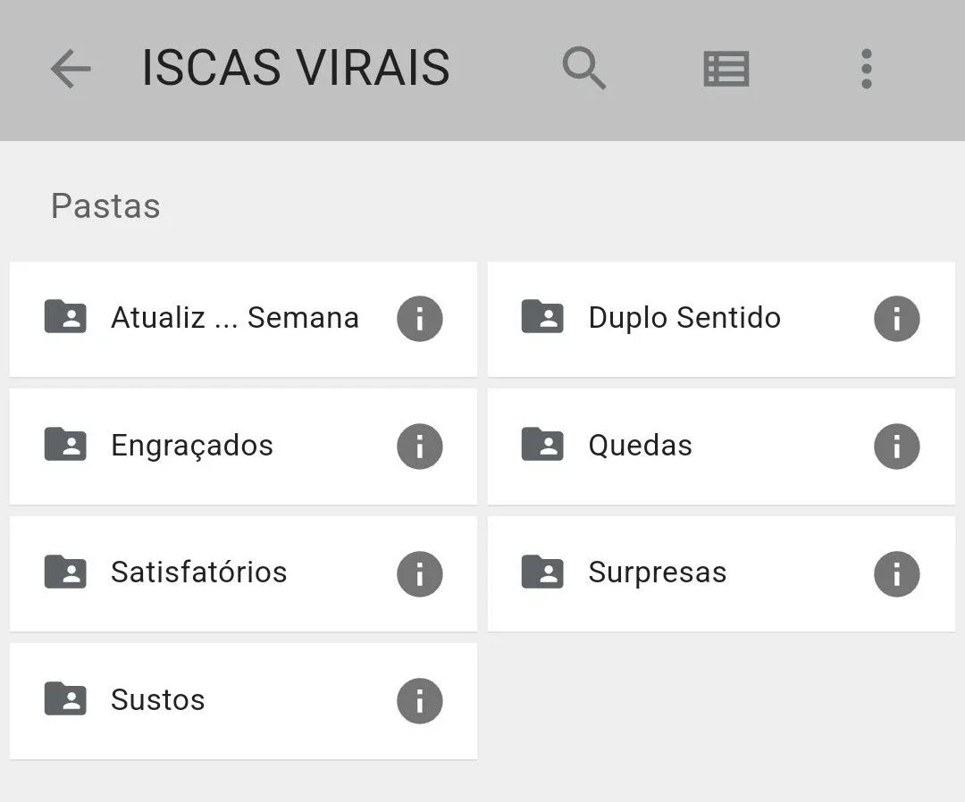Screen dimensions: 965x802
Task: Open the Satisfatórios folder
Action: (x=243, y=574)
